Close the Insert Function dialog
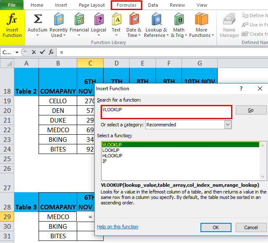This screenshot has width=268, height=243. click(260, 89)
